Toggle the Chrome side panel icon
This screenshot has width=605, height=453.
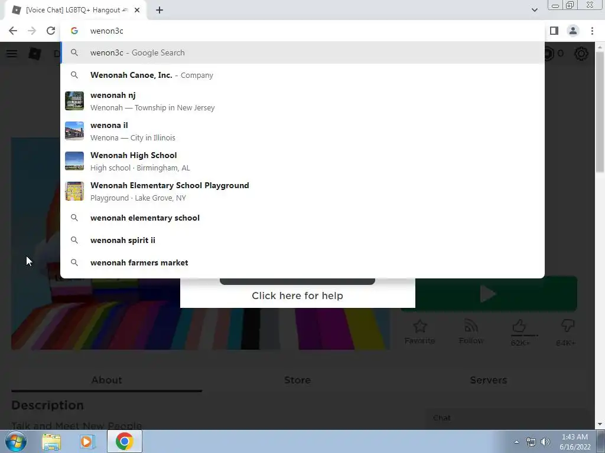[x=554, y=31]
